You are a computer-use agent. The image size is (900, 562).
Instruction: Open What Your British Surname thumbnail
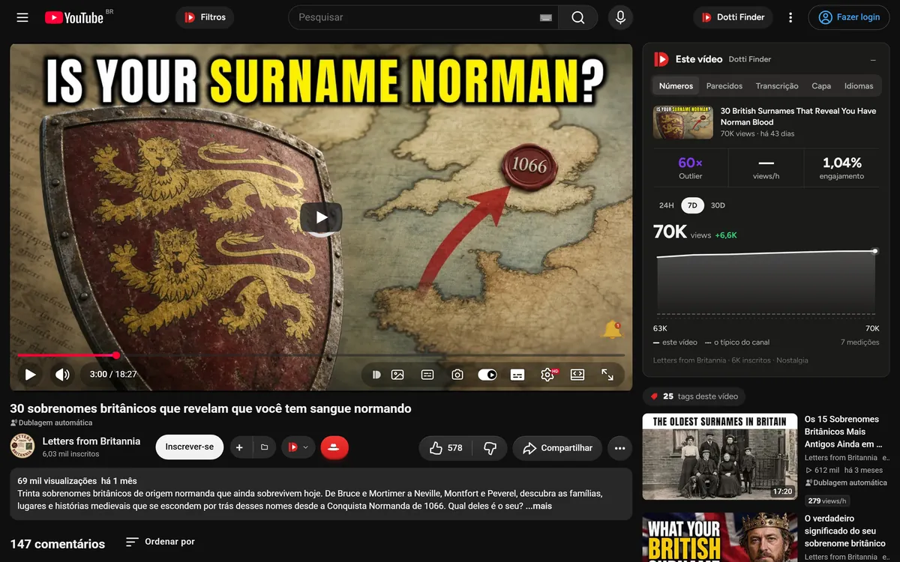click(x=720, y=537)
